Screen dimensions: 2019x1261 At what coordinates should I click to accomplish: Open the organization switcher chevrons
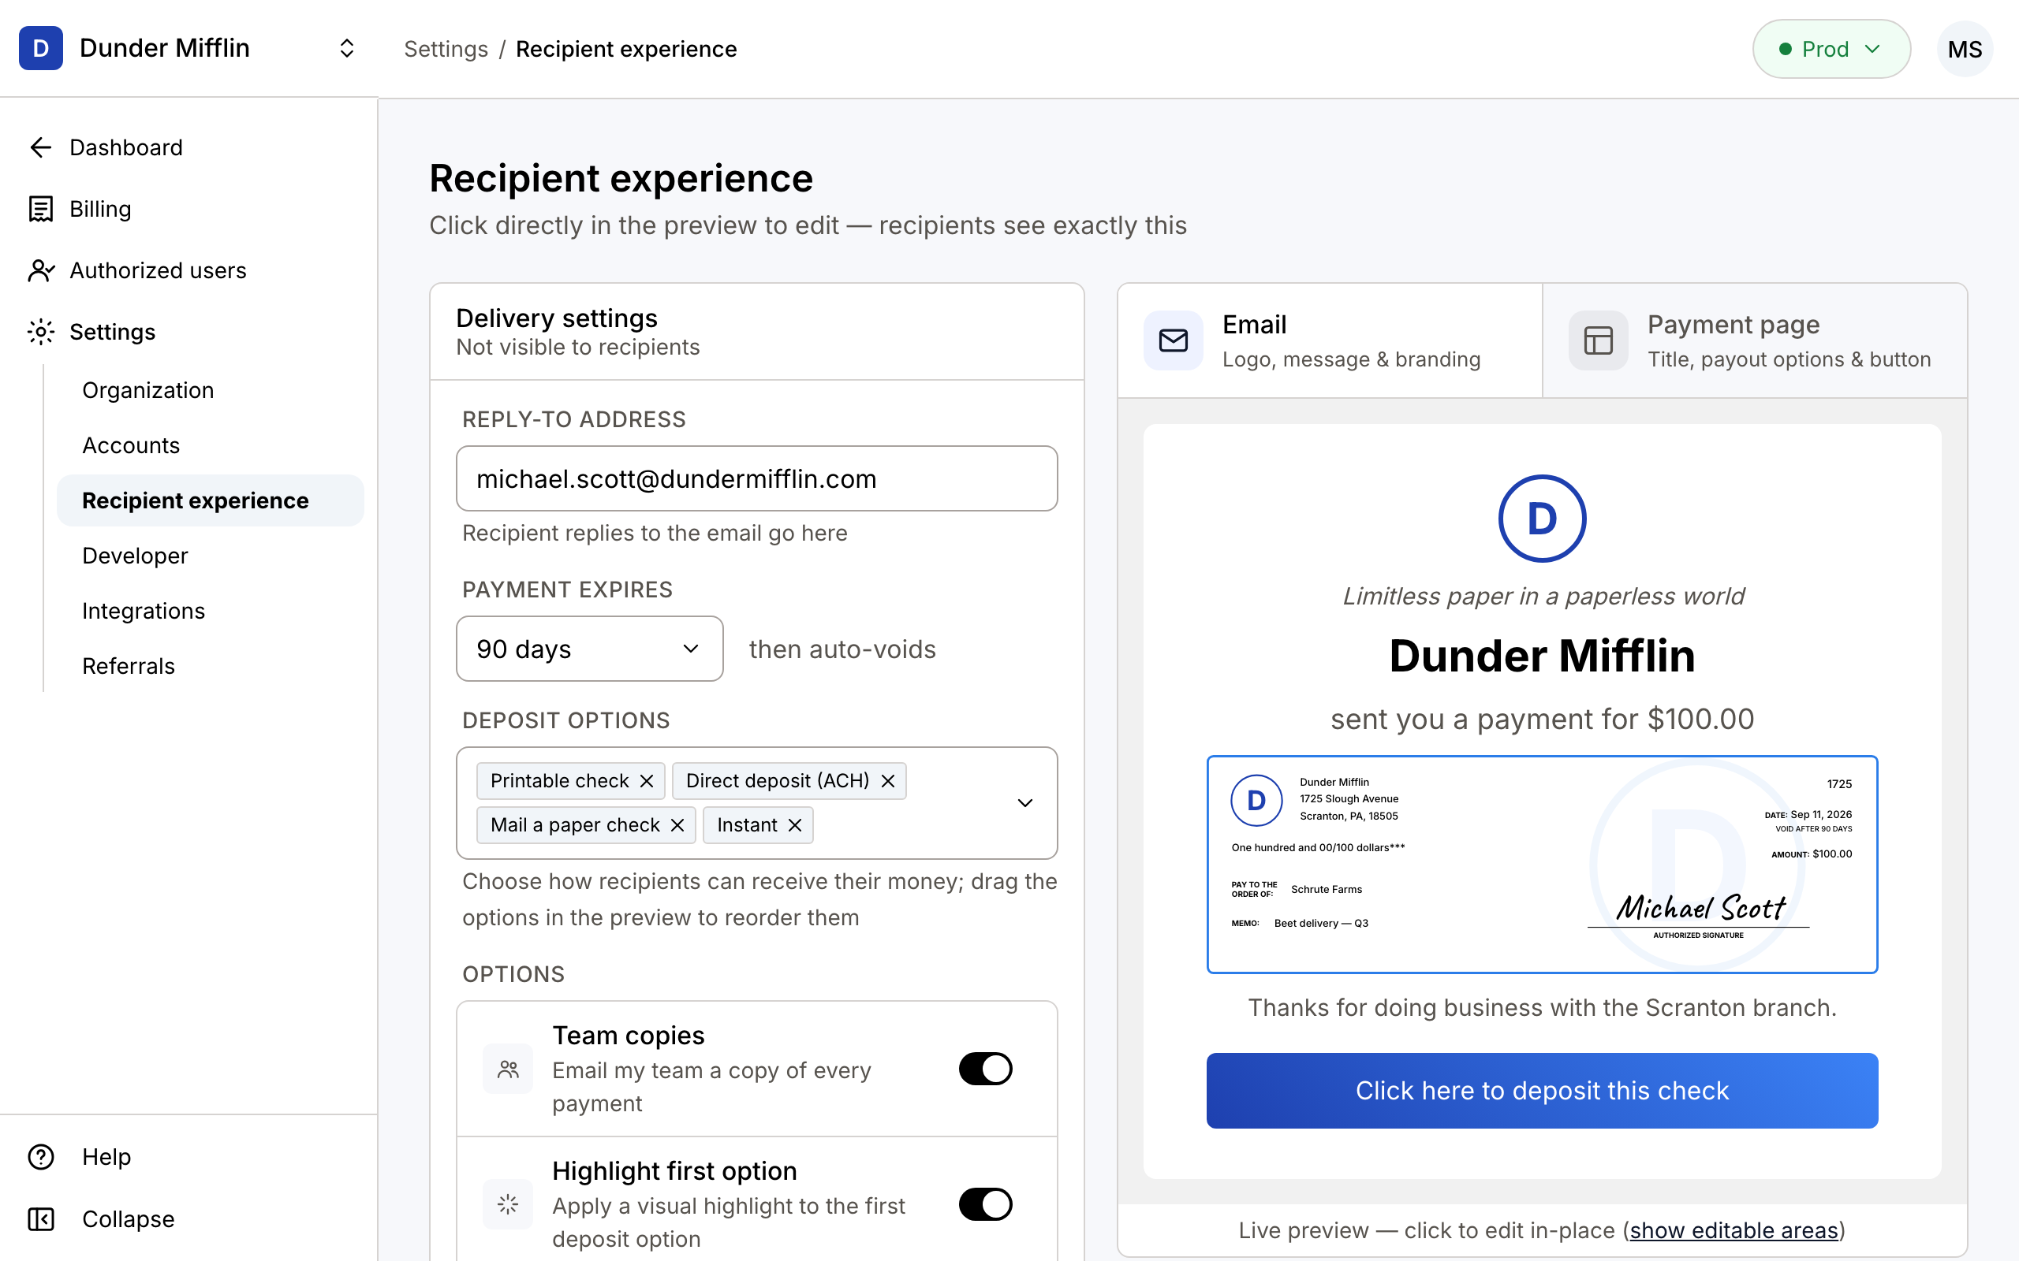(x=347, y=48)
